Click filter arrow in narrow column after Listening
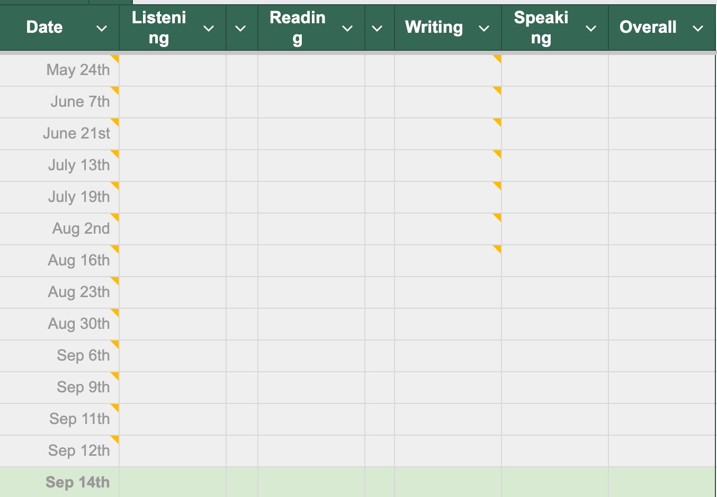Image resolution: width=717 pixels, height=497 pixels. (x=240, y=29)
